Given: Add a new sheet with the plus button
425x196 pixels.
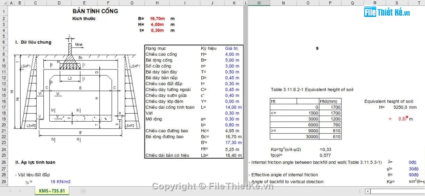Looking at the screenshot, I should point(84,191).
